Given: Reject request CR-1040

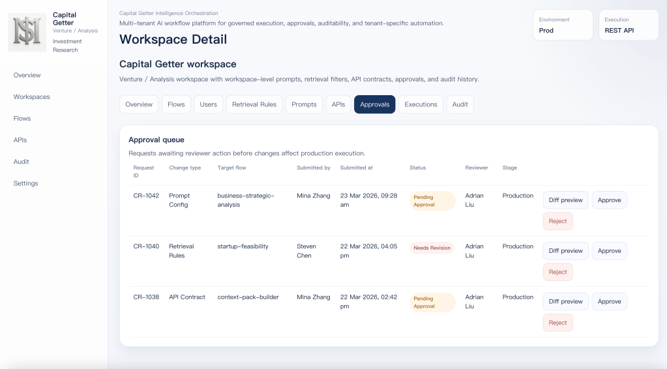Looking at the screenshot, I should pyautogui.click(x=557, y=272).
